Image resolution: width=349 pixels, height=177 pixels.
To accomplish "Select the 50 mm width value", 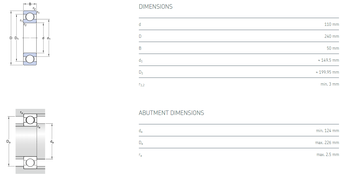I will 333,48.
